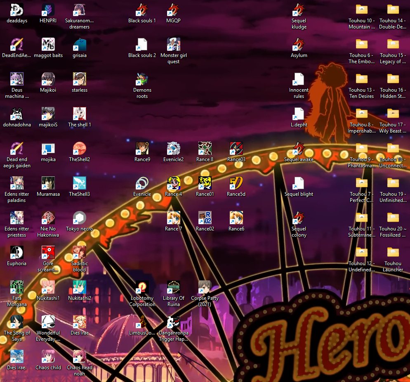This screenshot has height=382, width=410.
Task: Select the Black souls 2 shortcut
Action: click(x=142, y=45)
